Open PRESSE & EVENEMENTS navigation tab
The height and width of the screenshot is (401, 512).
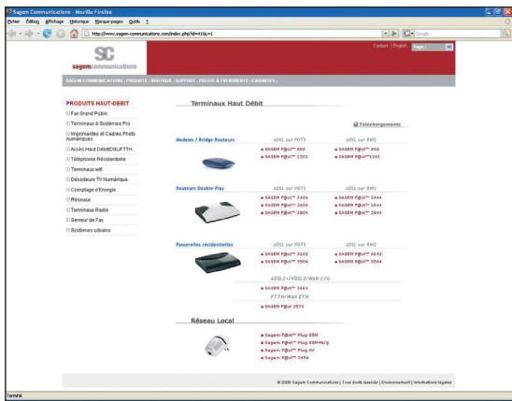pyautogui.click(x=223, y=80)
